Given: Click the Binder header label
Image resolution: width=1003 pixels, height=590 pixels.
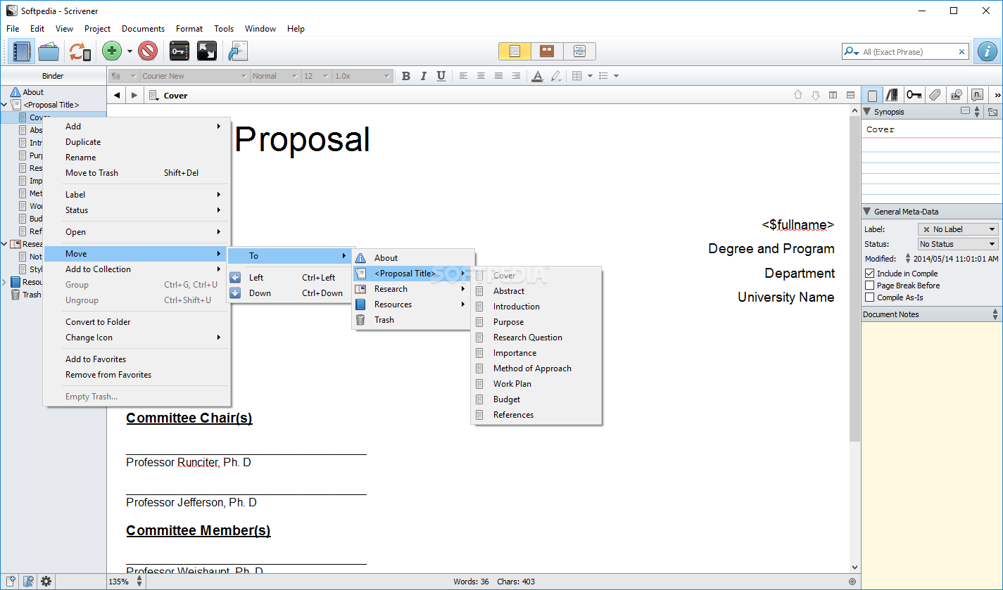Looking at the screenshot, I should tap(53, 76).
